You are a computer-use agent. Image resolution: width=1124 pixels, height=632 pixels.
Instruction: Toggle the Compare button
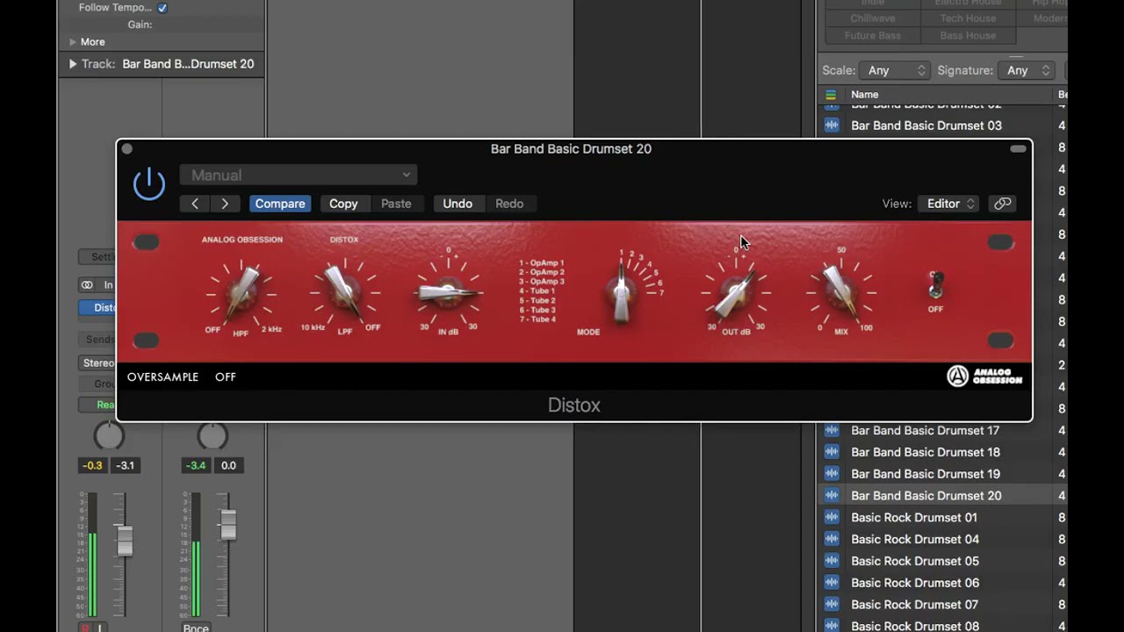[x=280, y=204]
